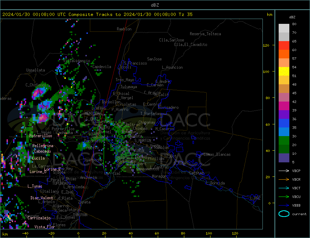Click the S_MARTIN map label

(143, 141)
